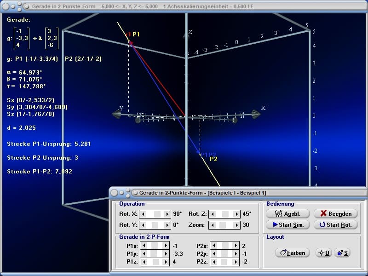The height and width of the screenshot is (276, 368).
Task: Click the γ = 147,788° angle value
Action: click(26, 86)
